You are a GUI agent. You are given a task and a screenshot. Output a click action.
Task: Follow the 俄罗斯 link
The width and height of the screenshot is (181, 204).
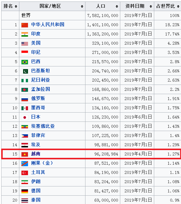tap(38, 98)
